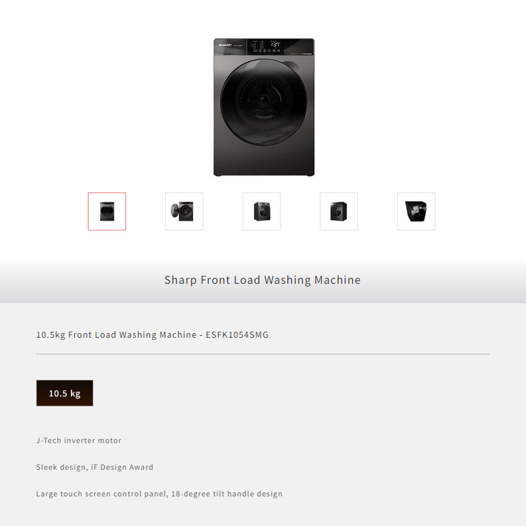Click the main washing machine product image
Screen dimensions: 526x526
point(264,107)
